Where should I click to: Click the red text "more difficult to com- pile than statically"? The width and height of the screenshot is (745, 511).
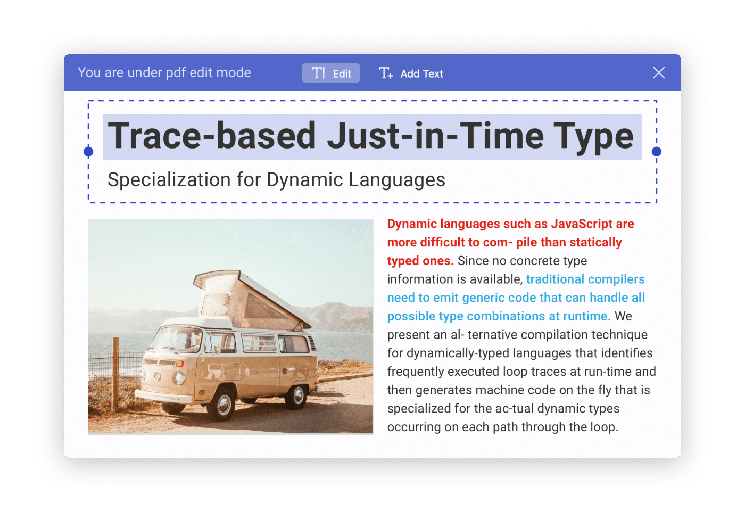tap(504, 243)
